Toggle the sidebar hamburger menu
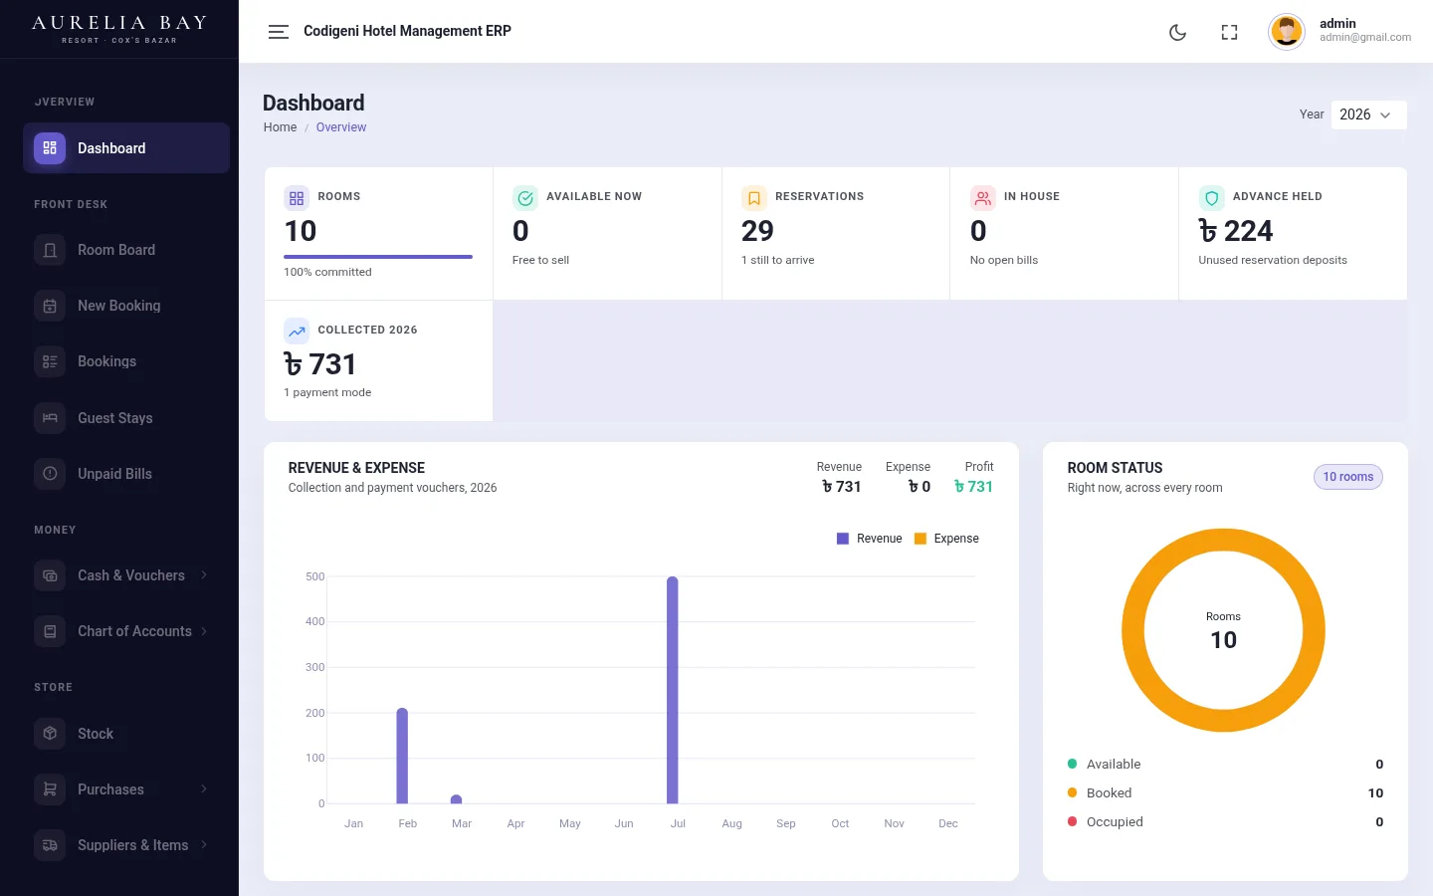This screenshot has width=1433, height=896. pos(279,32)
